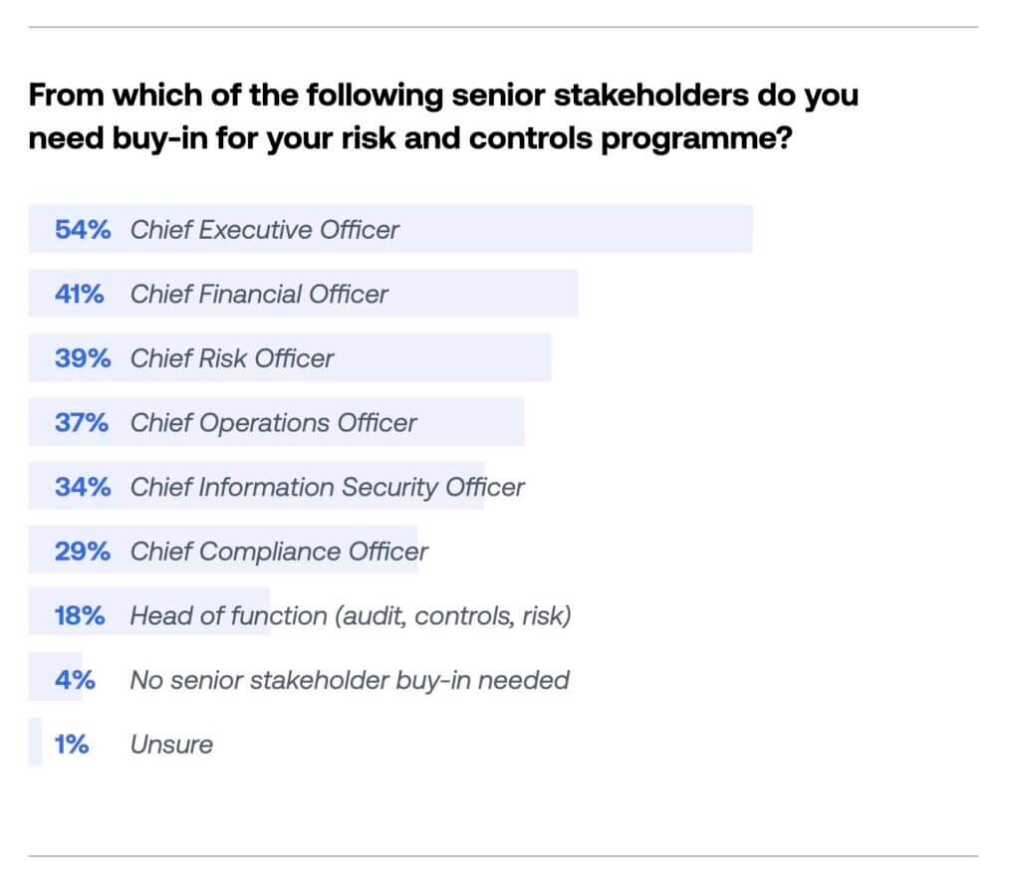Select the Chief Operations Officer label
Viewport: 1020px width, 883px height.
pyautogui.click(x=273, y=423)
